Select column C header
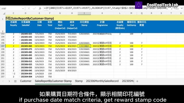This screenshot has width=184, height=103. click(14, 13)
